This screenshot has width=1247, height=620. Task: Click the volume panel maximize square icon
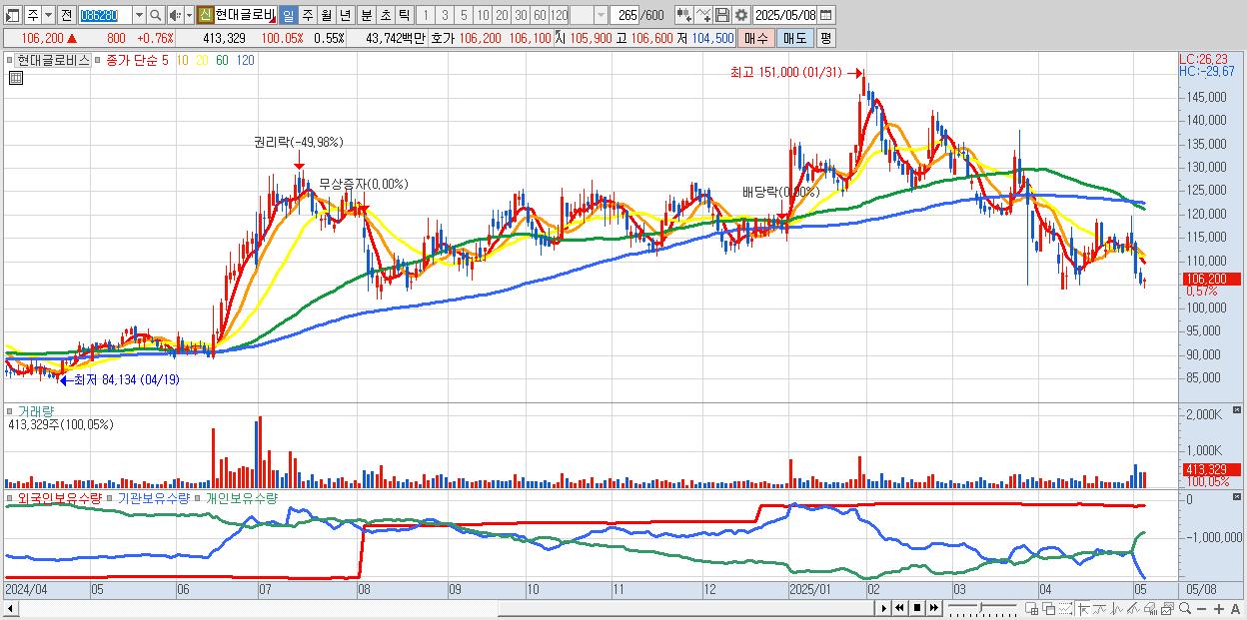coord(1239,410)
